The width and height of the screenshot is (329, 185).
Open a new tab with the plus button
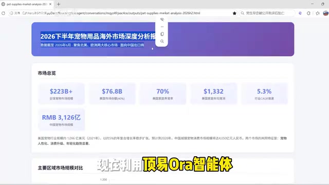59,4
